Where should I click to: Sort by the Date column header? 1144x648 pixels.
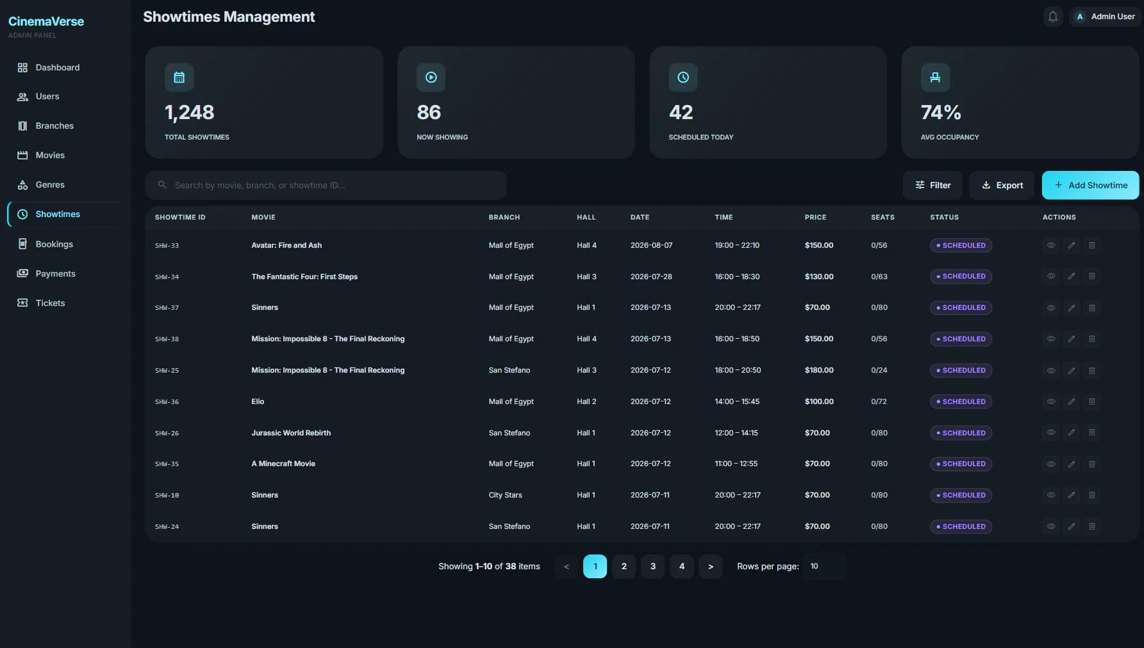[x=640, y=217]
